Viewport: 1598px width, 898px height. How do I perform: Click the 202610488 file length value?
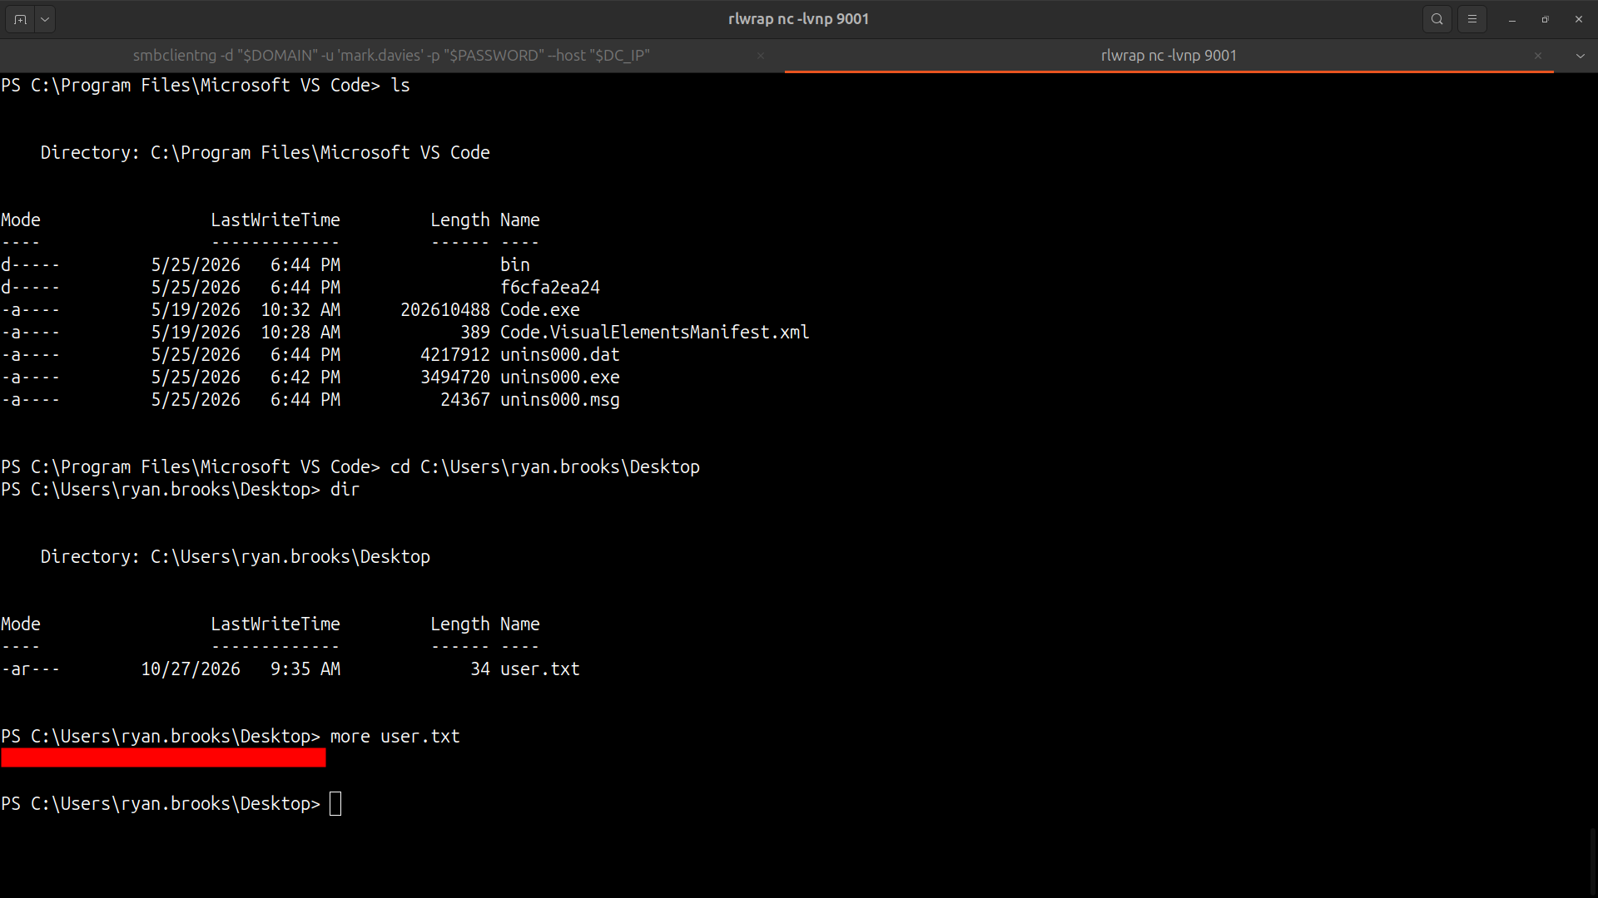point(445,310)
